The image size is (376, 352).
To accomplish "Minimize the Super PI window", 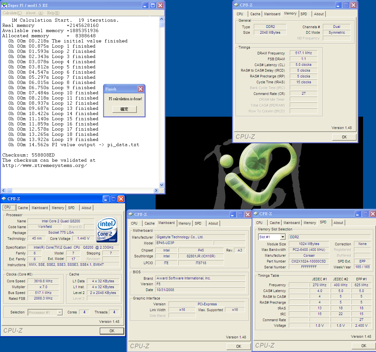I will pos(145,6).
